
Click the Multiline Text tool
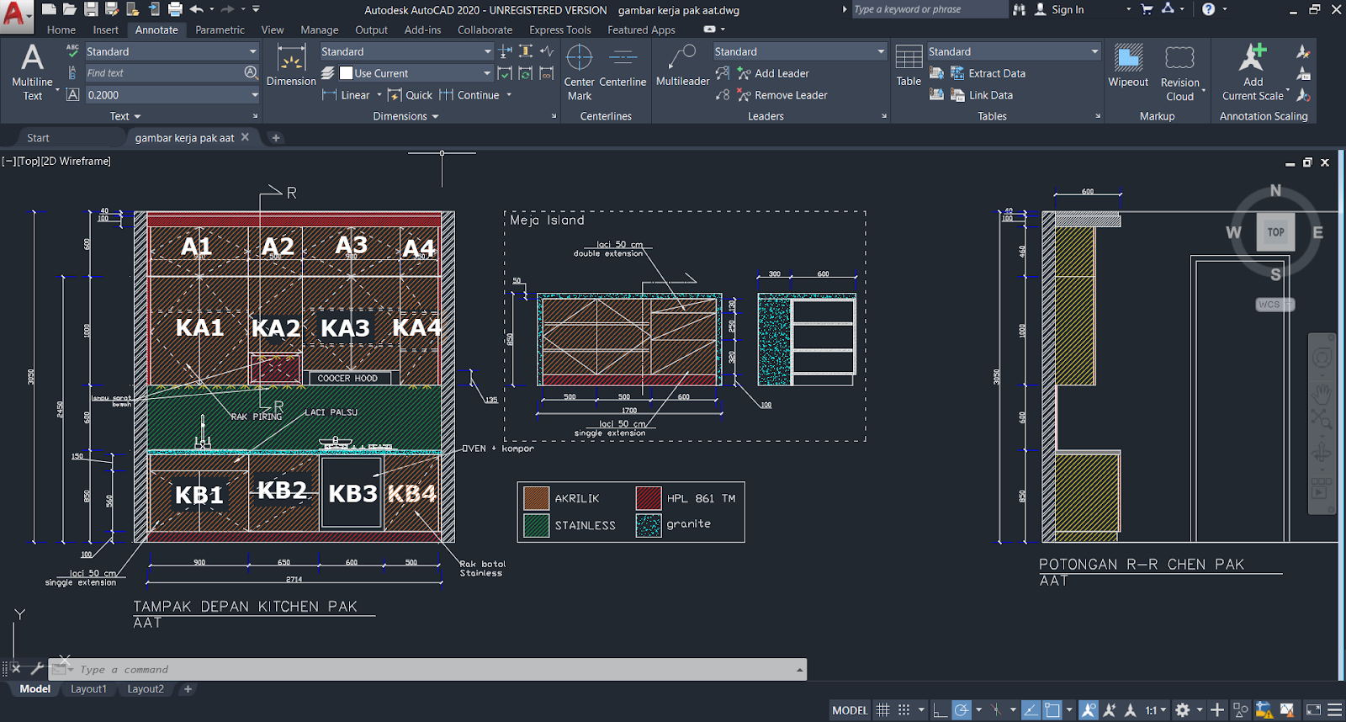coord(32,72)
